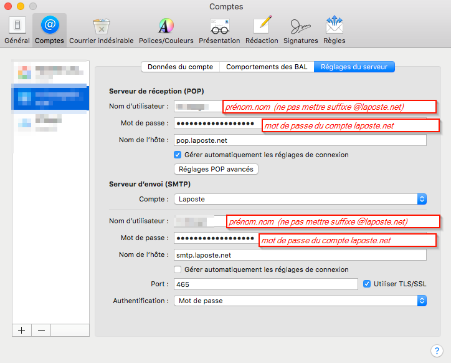
Task: Select the Comptes toolbar icon
Action: point(49,31)
